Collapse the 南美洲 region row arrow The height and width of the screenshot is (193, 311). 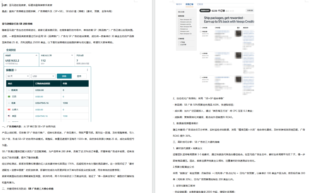point(9,90)
